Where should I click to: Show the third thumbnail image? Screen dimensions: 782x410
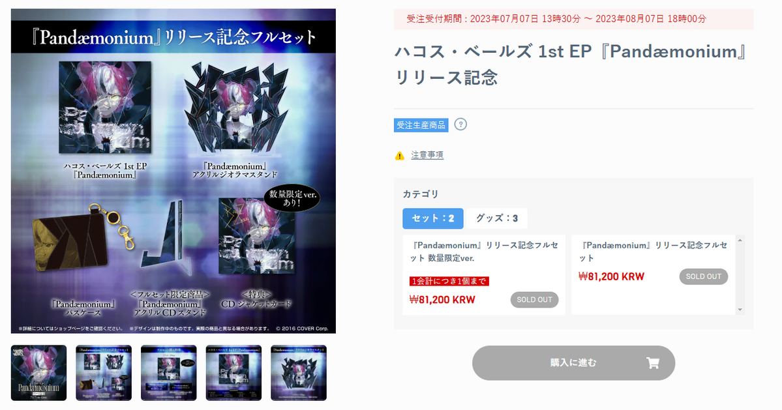168,373
